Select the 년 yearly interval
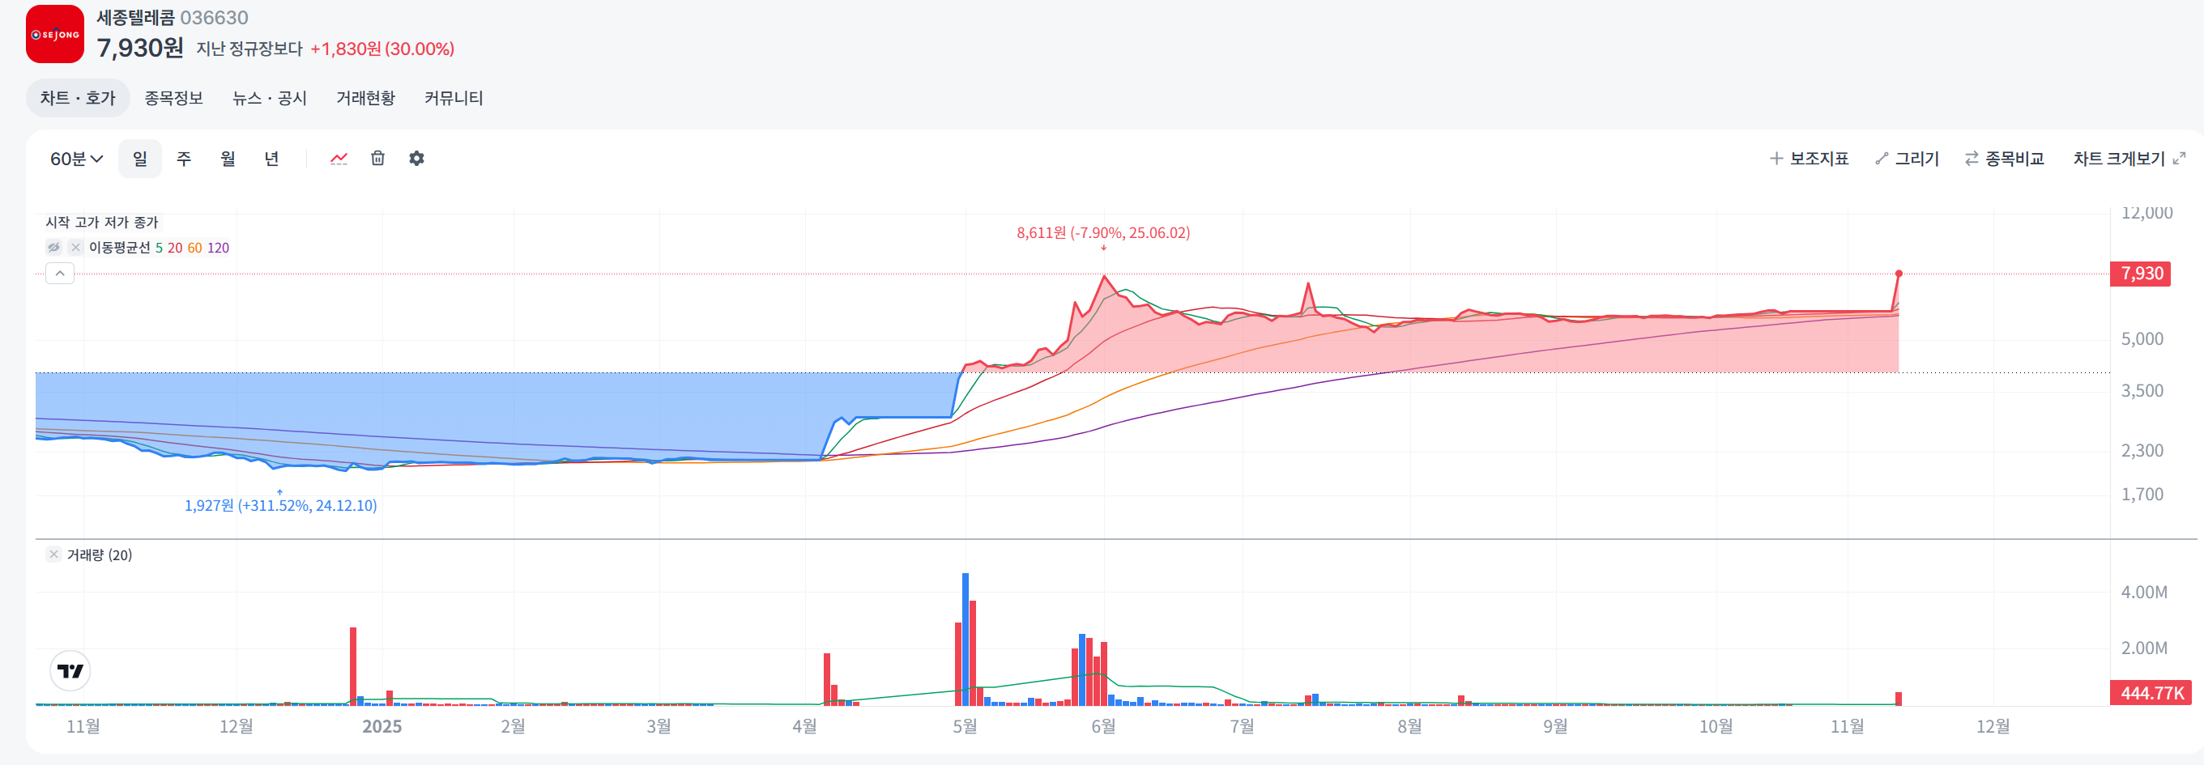 pos(271,159)
